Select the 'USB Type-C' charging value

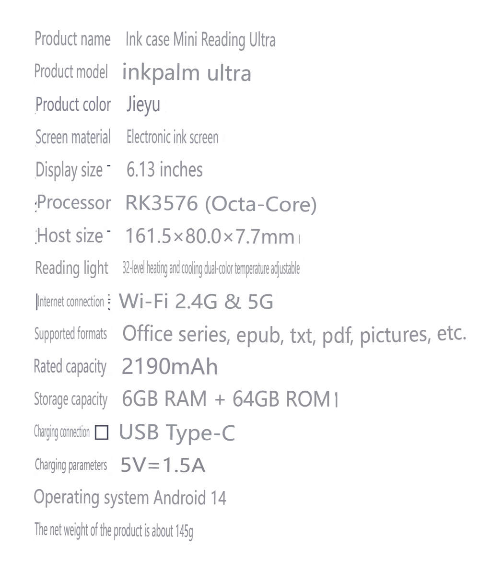coord(177,432)
